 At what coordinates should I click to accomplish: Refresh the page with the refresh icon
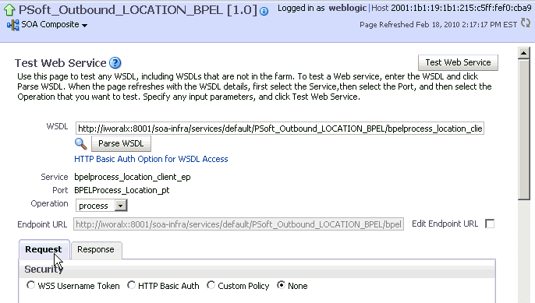point(526,23)
